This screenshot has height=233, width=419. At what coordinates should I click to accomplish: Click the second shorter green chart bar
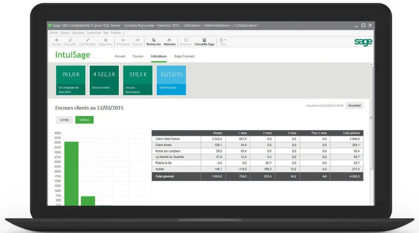point(88,201)
